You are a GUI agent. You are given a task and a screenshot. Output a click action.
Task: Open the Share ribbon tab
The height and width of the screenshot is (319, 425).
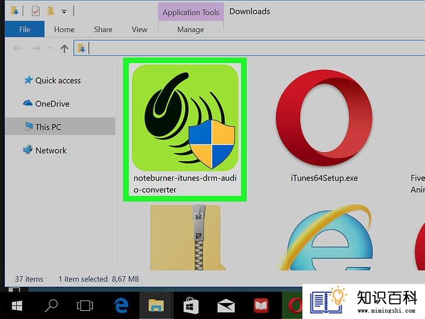pyautogui.click(x=103, y=29)
